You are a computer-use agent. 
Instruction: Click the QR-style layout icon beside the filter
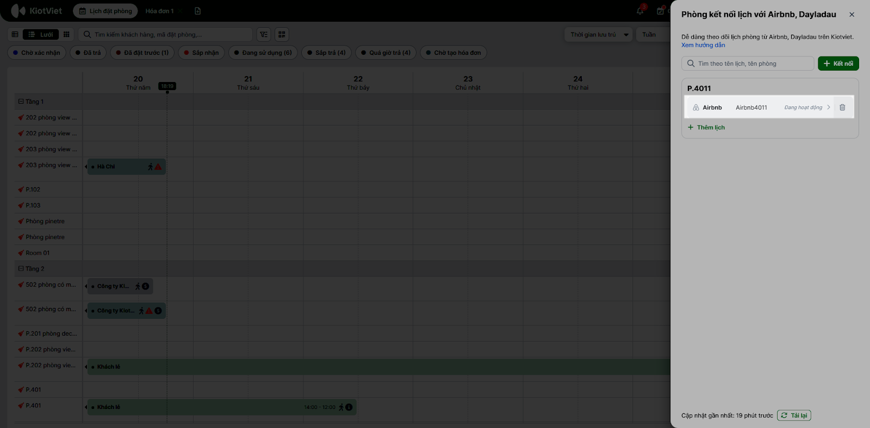pyautogui.click(x=282, y=34)
